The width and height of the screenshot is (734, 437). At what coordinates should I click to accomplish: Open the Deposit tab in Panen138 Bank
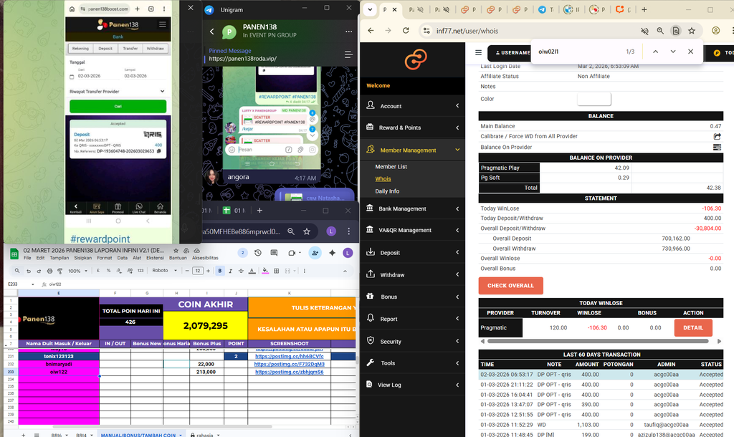pos(105,48)
